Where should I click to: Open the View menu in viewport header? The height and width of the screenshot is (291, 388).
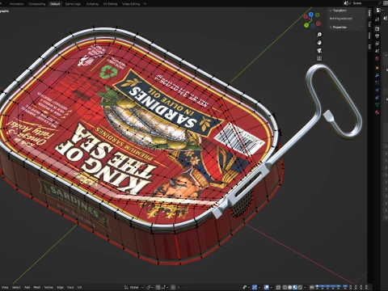[x=5, y=287]
